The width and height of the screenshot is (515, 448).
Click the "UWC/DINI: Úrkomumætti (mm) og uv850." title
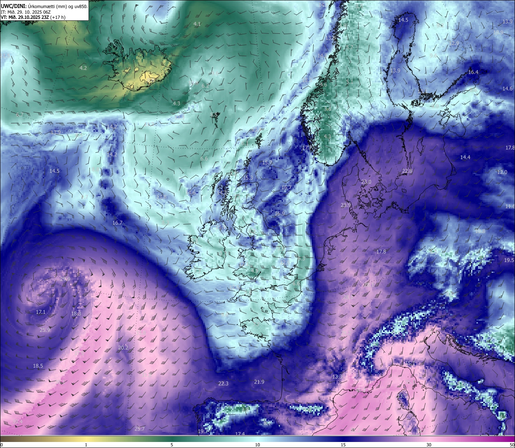(x=44, y=6)
